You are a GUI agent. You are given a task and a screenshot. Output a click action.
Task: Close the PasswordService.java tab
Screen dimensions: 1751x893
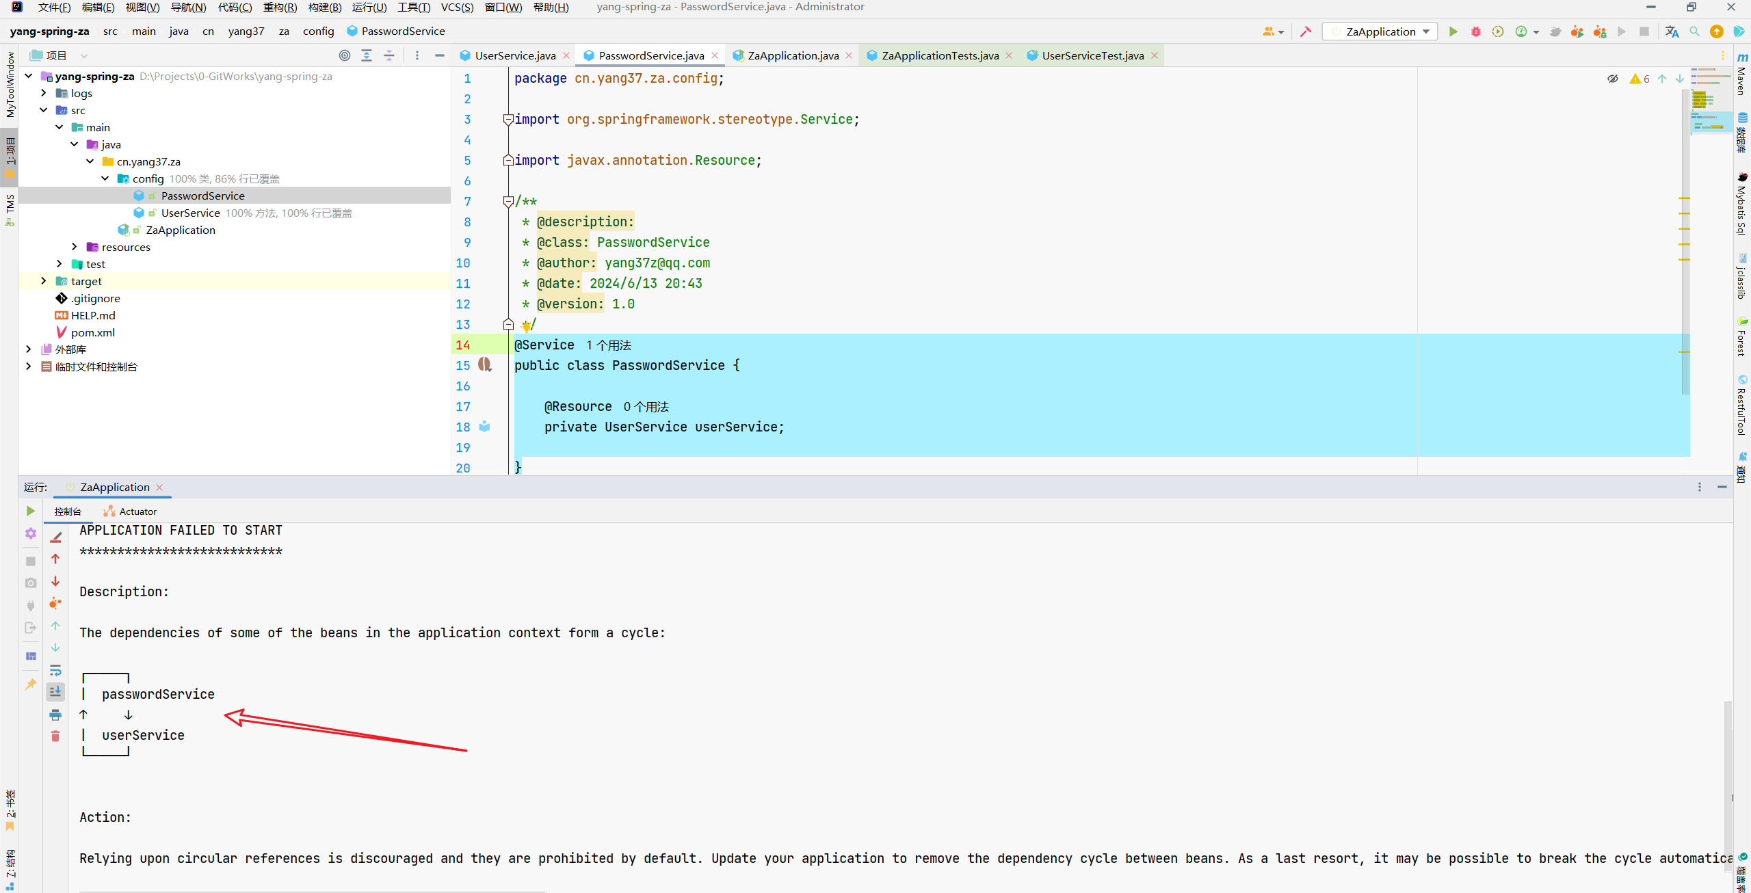point(715,55)
